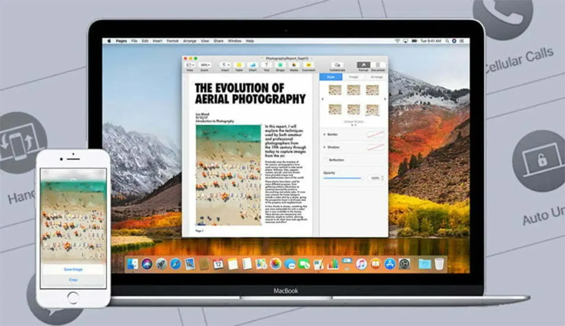Image resolution: width=565 pixels, height=326 pixels.
Task: Open the Downloads folder in Dock
Action: coord(425,264)
